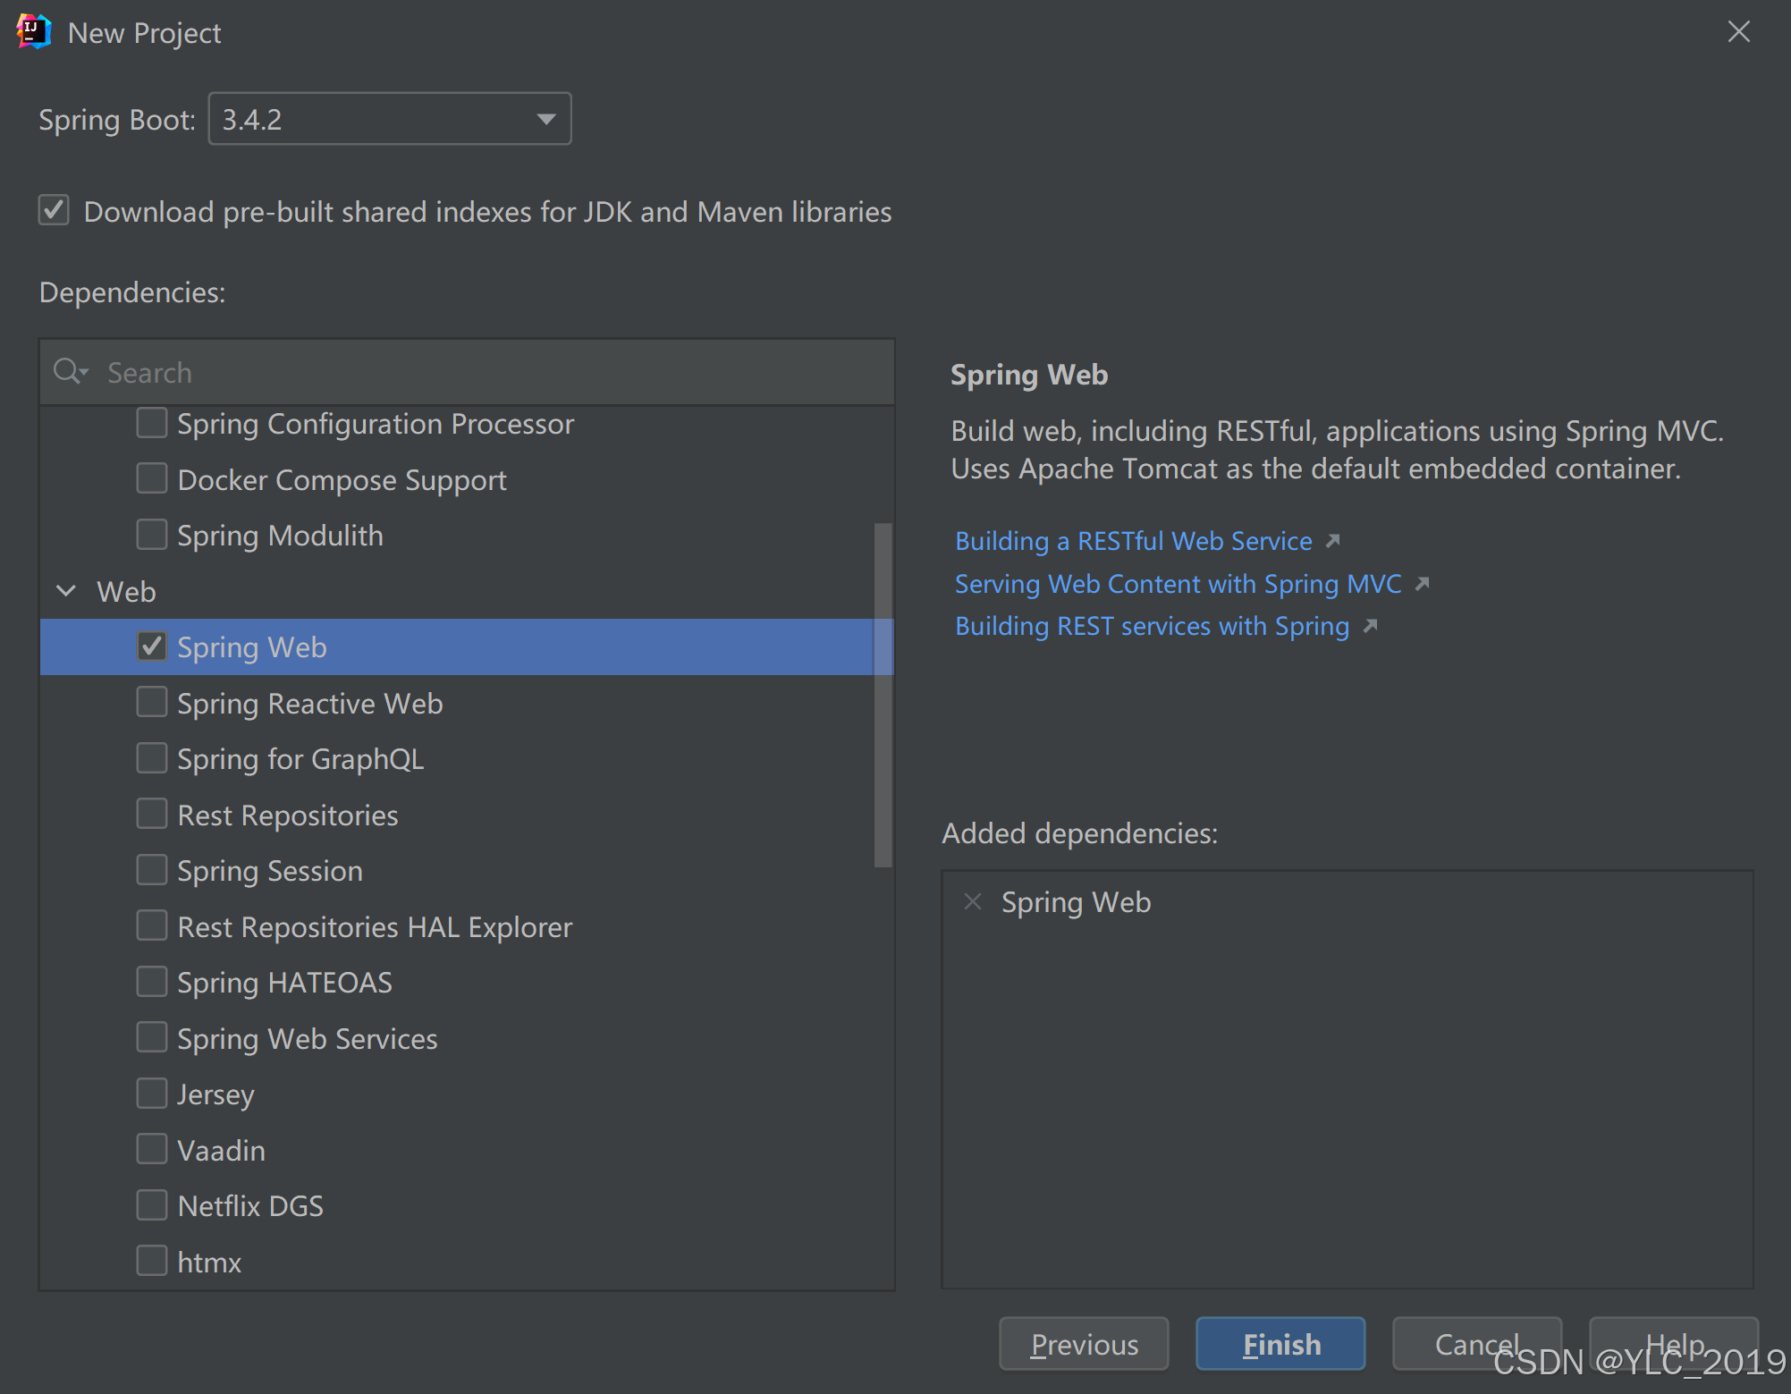Select the Rest Repositories HAL Explorer item
The width and height of the screenshot is (1791, 1394).
point(374,927)
